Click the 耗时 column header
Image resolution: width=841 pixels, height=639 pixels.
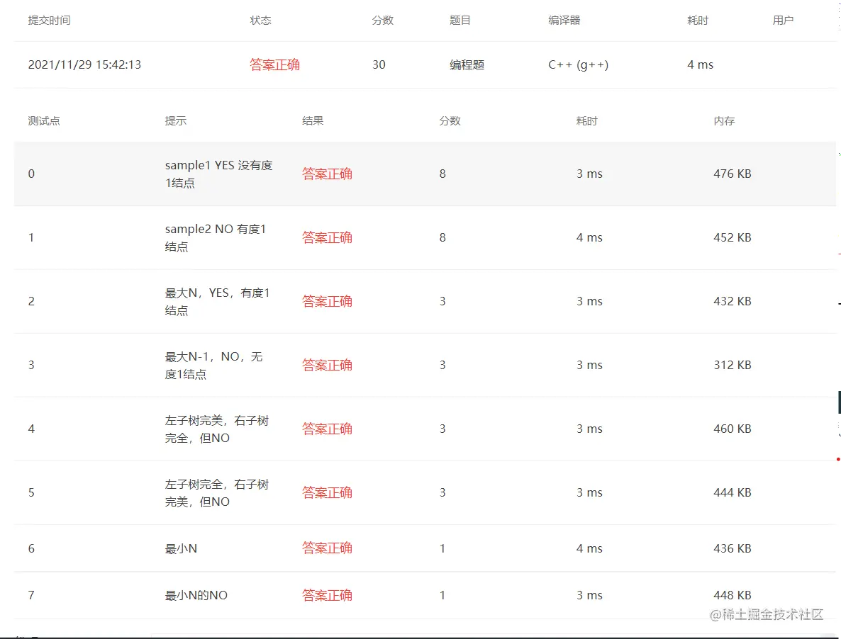pyautogui.click(x=698, y=21)
